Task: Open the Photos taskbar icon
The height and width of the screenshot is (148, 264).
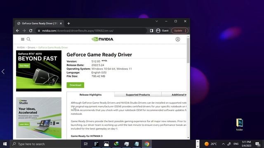Action: coord(106,144)
